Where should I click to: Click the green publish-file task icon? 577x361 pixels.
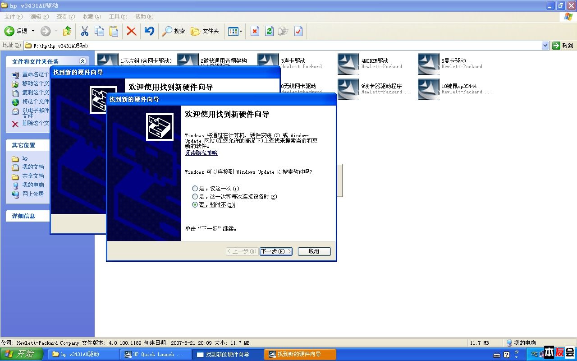(x=15, y=102)
